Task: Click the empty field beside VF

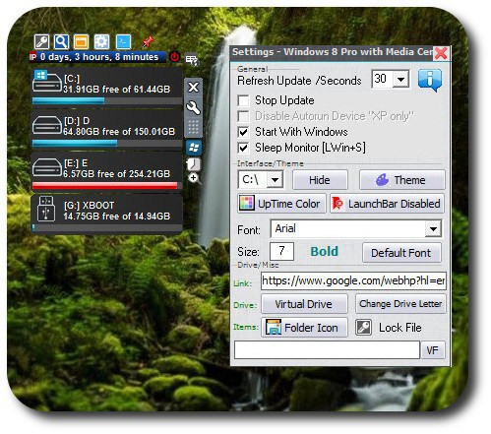Action: click(x=327, y=350)
